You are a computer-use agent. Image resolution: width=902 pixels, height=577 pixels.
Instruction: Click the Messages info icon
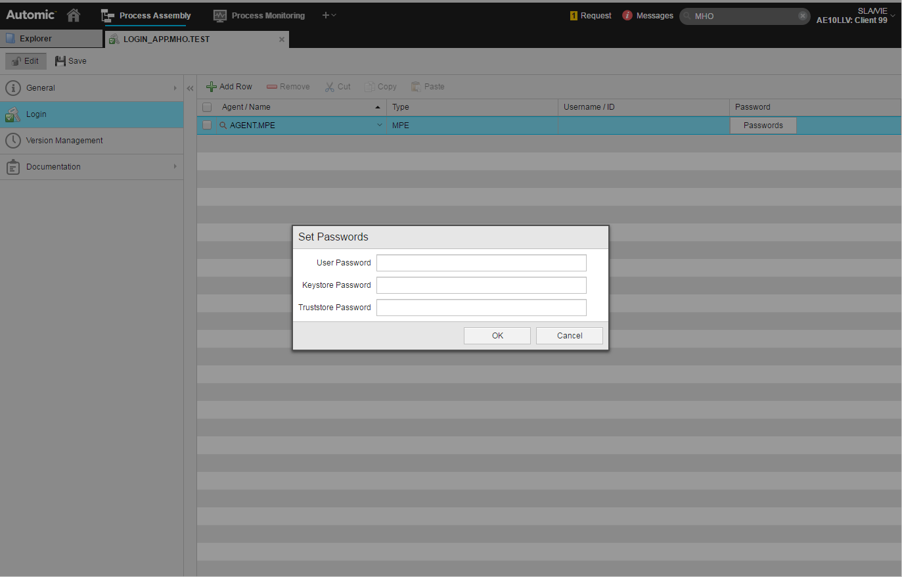point(627,15)
